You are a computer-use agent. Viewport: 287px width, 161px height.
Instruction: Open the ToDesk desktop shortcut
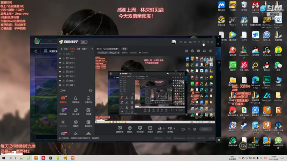point(255,36)
